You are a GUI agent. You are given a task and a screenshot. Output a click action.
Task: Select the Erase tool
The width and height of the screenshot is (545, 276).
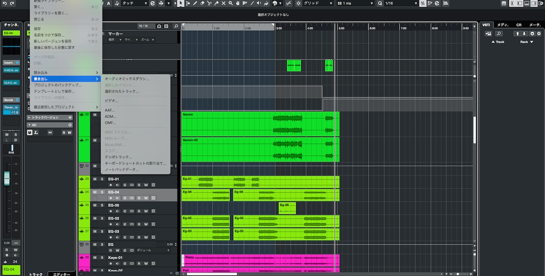[202, 3]
